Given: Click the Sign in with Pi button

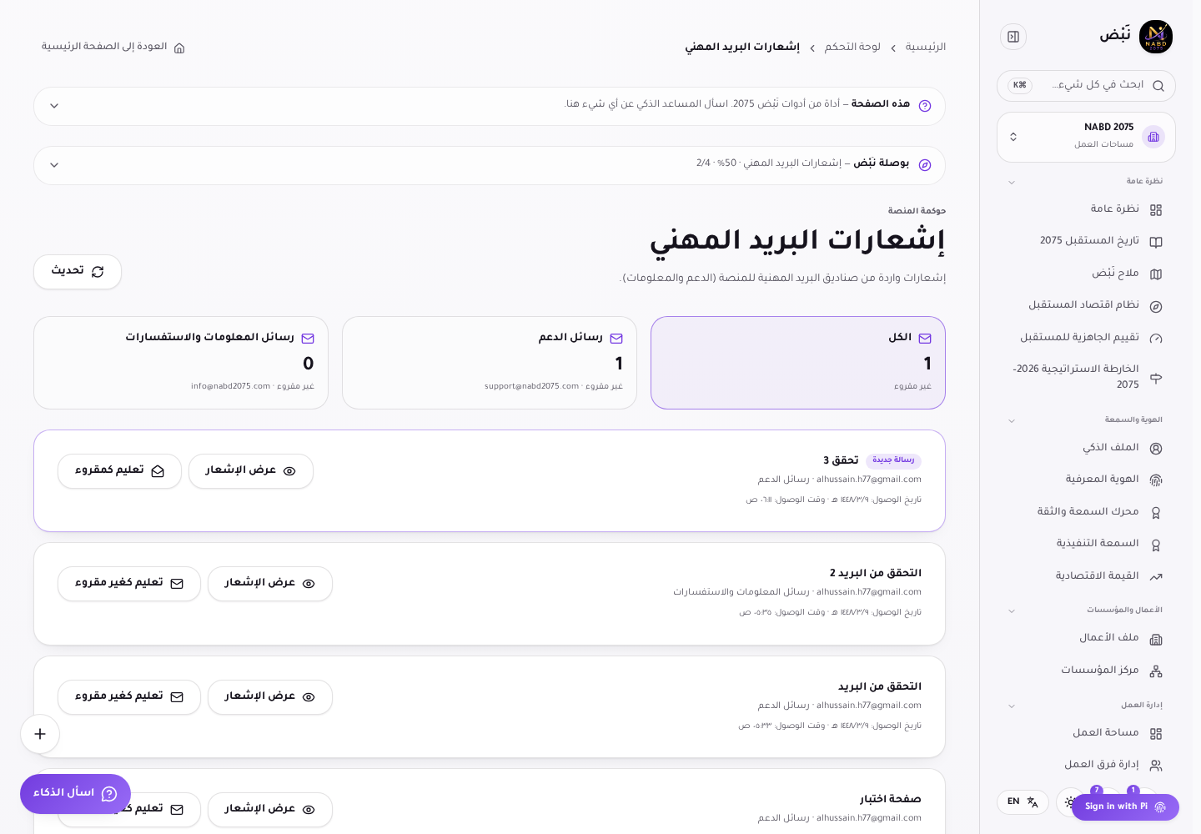Looking at the screenshot, I should tap(1125, 807).
